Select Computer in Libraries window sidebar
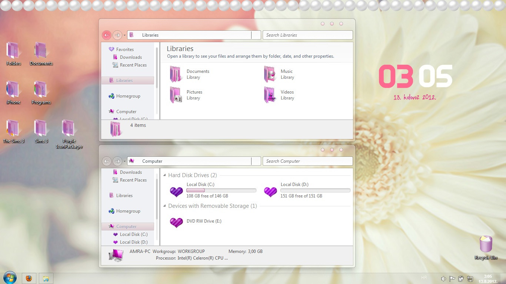Viewport: 506px width, 284px height. click(123, 112)
